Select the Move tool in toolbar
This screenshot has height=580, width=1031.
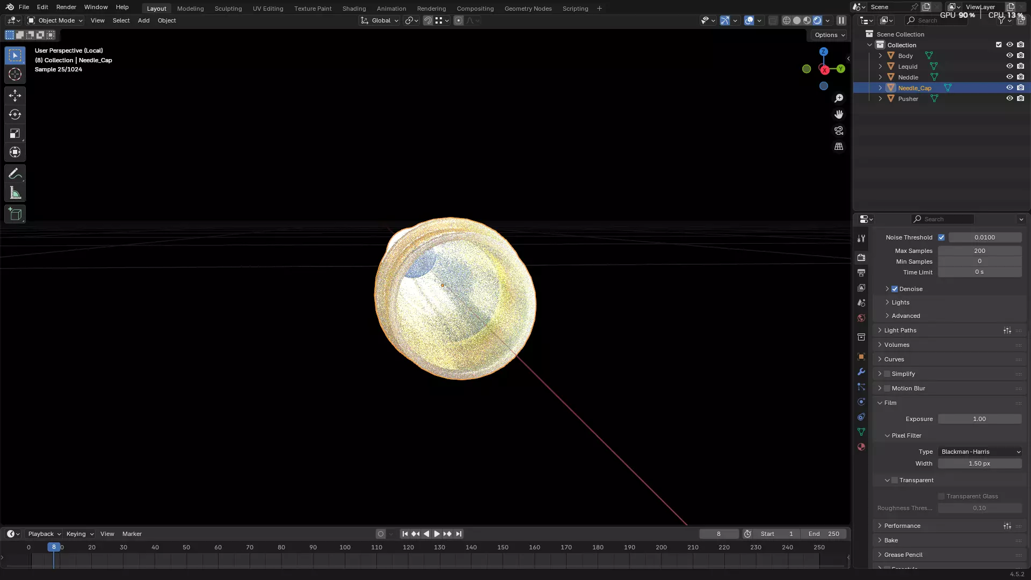pyautogui.click(x=15, y=96)
